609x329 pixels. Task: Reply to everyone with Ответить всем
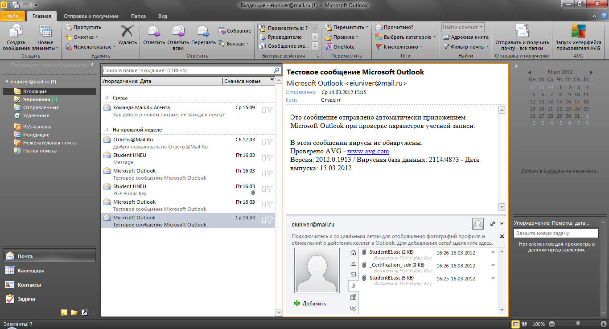(178, 37)
